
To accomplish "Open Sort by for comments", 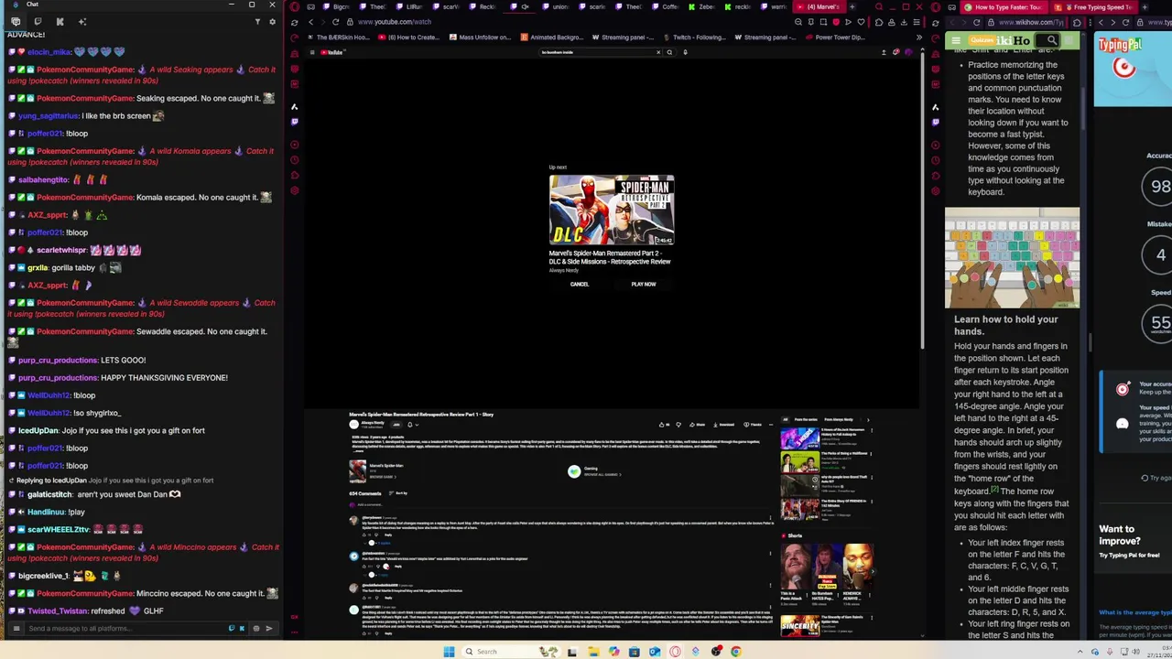I will pos(397,493).
